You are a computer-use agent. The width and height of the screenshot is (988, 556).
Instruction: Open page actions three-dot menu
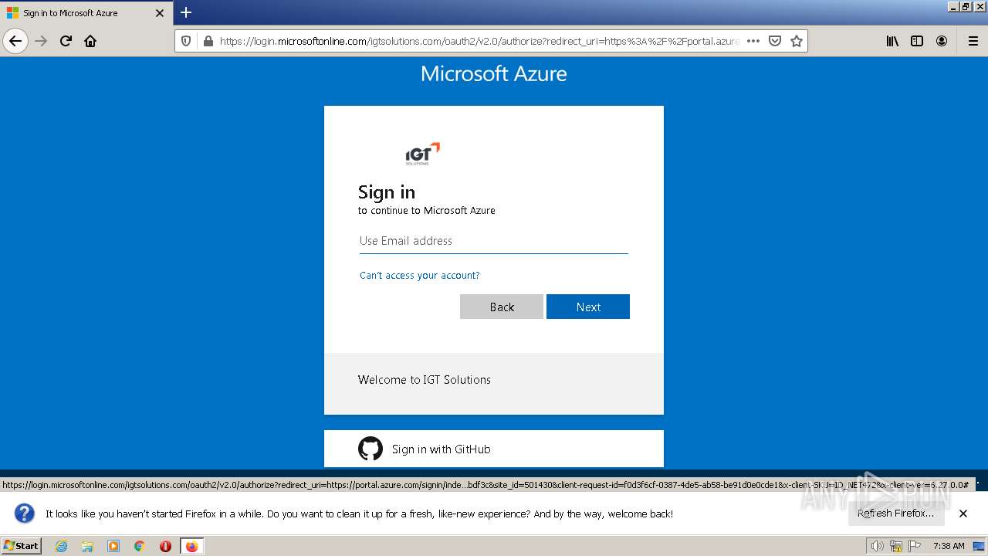pos(753,41)
